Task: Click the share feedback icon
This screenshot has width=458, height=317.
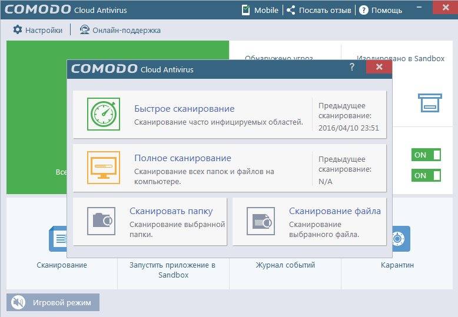Action: point(291,10)
